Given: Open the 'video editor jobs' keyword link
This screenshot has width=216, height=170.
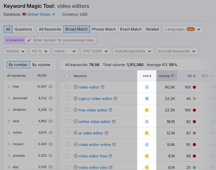Looking at the screenshot, I should click(x=93, y=167).
